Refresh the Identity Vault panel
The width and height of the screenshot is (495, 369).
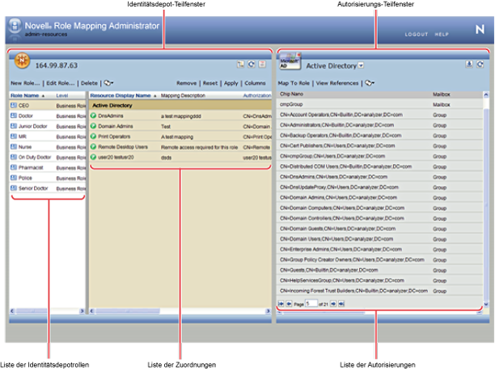tap(252, 65)
